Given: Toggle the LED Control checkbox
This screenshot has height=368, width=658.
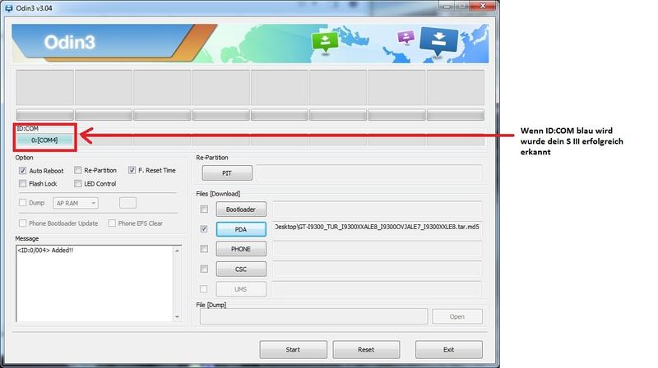Looking at the screenshot, I should [x=78, y=183].
